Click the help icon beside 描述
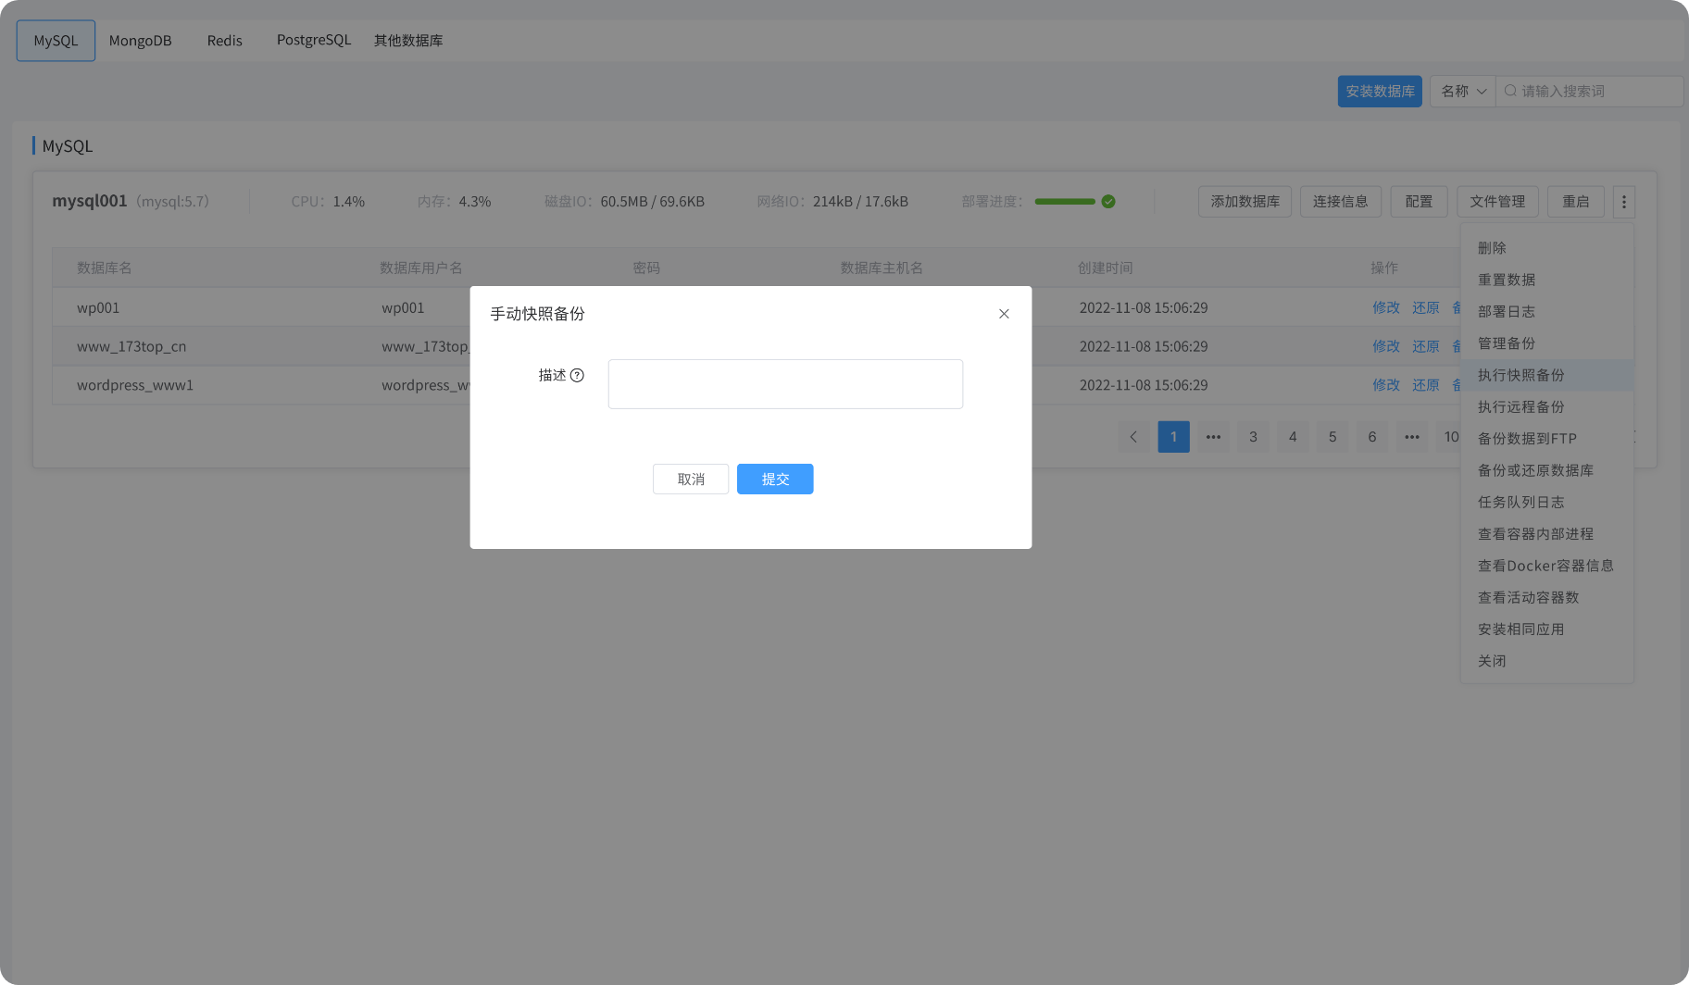1689x985 pixels. tap(577, 375)
